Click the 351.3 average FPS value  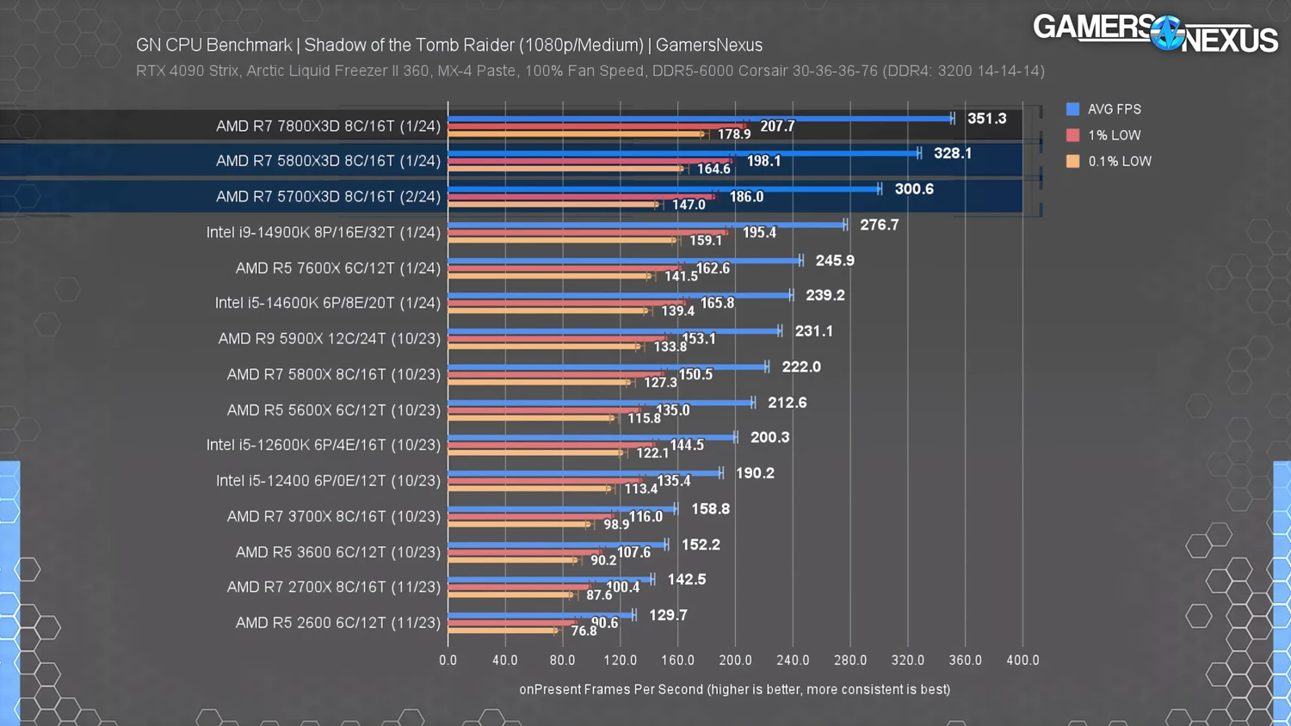[x=986, y=119]
